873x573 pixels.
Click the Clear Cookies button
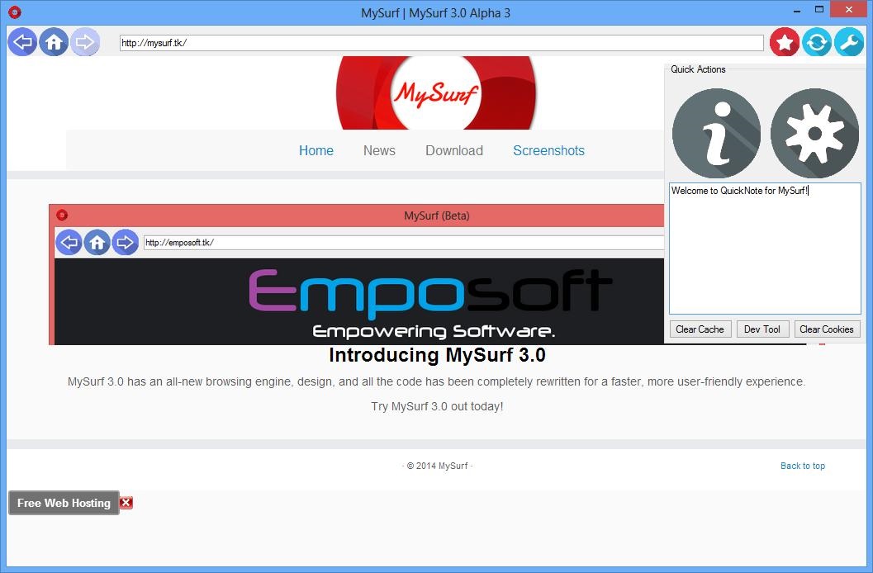[827, 329]
